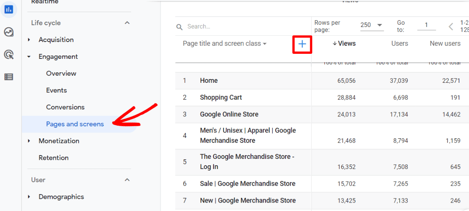Click Sale | Google Merchandise Store row

248,183
